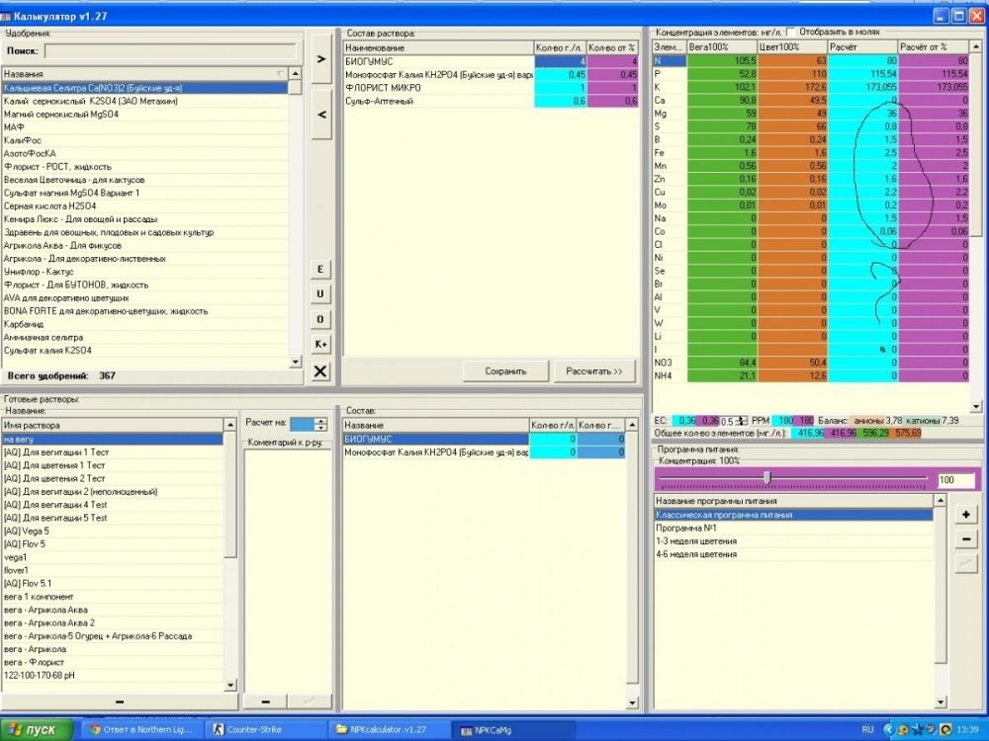Click the 'Сохранить' button
The image size is (989, 741).
505,371
